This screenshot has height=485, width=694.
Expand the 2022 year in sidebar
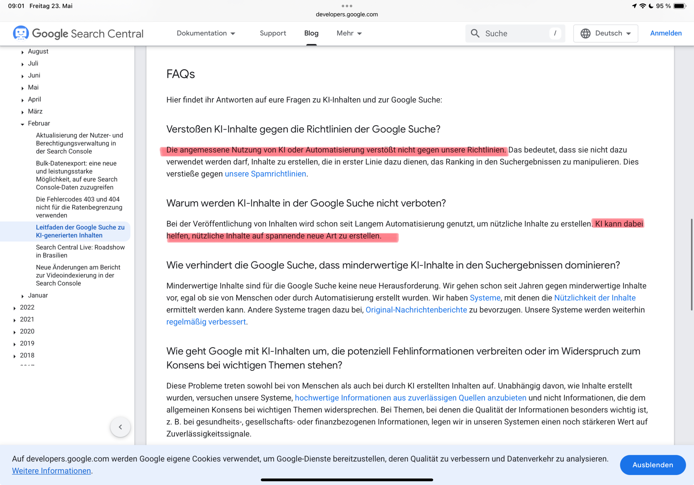point(15,308)
